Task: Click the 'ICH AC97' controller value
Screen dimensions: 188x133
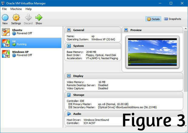Action: [89, 123]
